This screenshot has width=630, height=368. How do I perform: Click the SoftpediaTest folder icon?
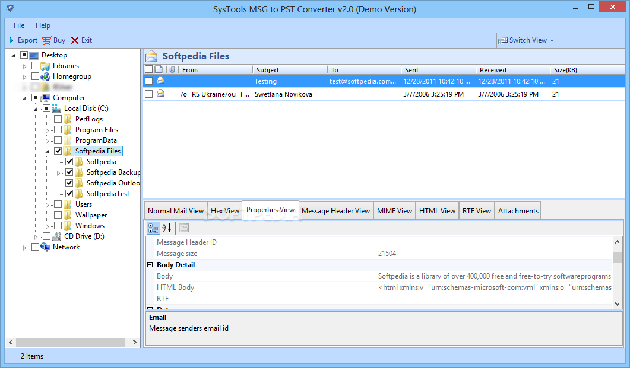pyautogui.click(x=79, y=194)
